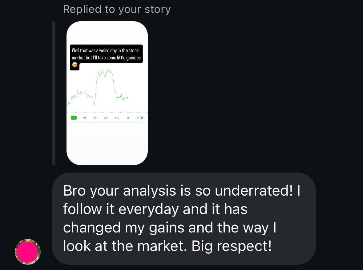The width and height of the screenshot is (363, 270).
Task: Select the 1D time range
Action: click(x=74, y=117)
